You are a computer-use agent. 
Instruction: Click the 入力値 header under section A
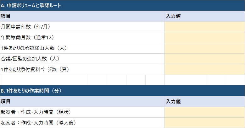173,16
